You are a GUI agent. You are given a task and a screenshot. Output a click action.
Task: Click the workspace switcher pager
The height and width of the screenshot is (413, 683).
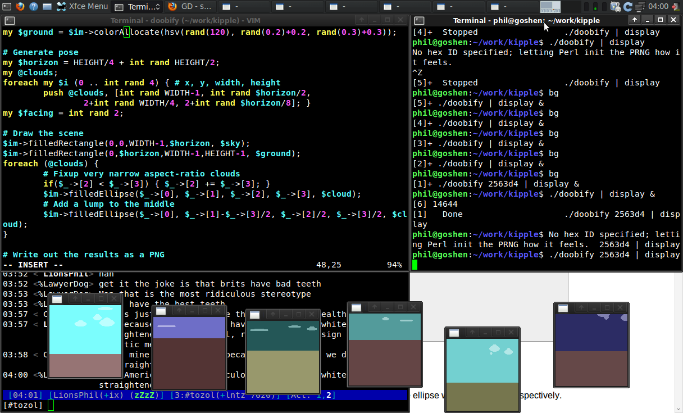[x=550, y=7]
